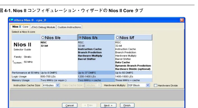Image resolution: width=198 pixels, height=108 pixels.
Task: Click the 'Two M4Ks + cache' cell
Action: [x=96, y=80]
